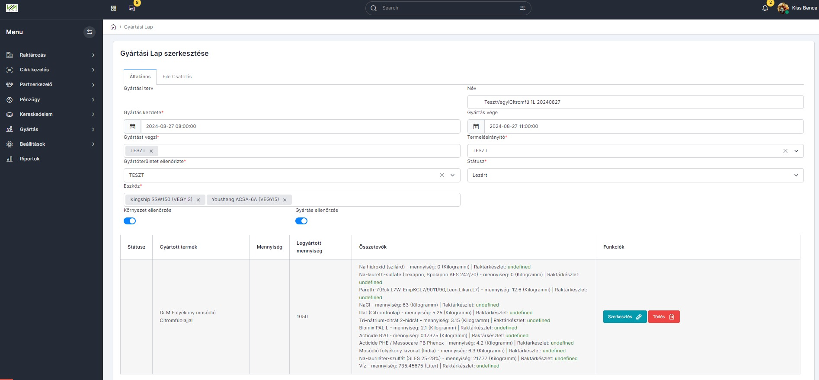The height and width of the screenshot is (380, 819).
Task: Click the Riportok chart icon
Action: point(10,159)
